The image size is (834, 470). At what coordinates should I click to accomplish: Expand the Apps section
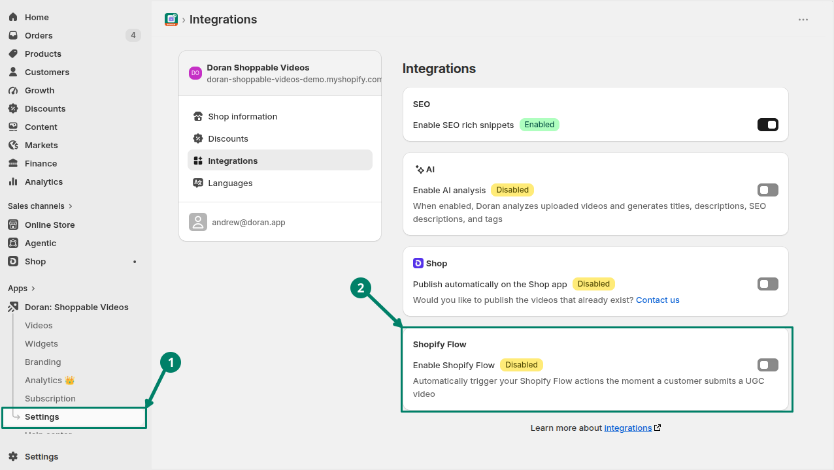pos(22,288)
